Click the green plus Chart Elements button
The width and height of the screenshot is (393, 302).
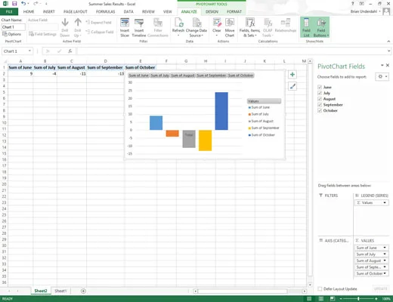292,75
